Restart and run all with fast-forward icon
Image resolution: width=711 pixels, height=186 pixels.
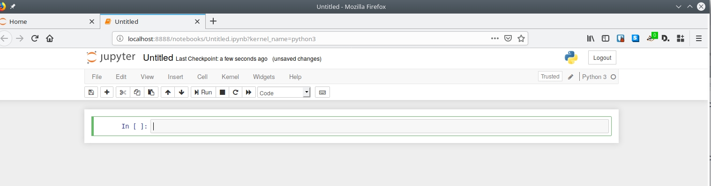click(x=249, y=92)
